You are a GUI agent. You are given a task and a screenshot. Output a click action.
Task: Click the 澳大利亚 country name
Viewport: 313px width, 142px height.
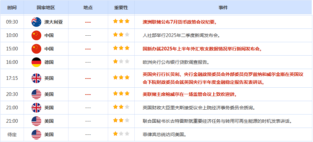tap(53, 22)
